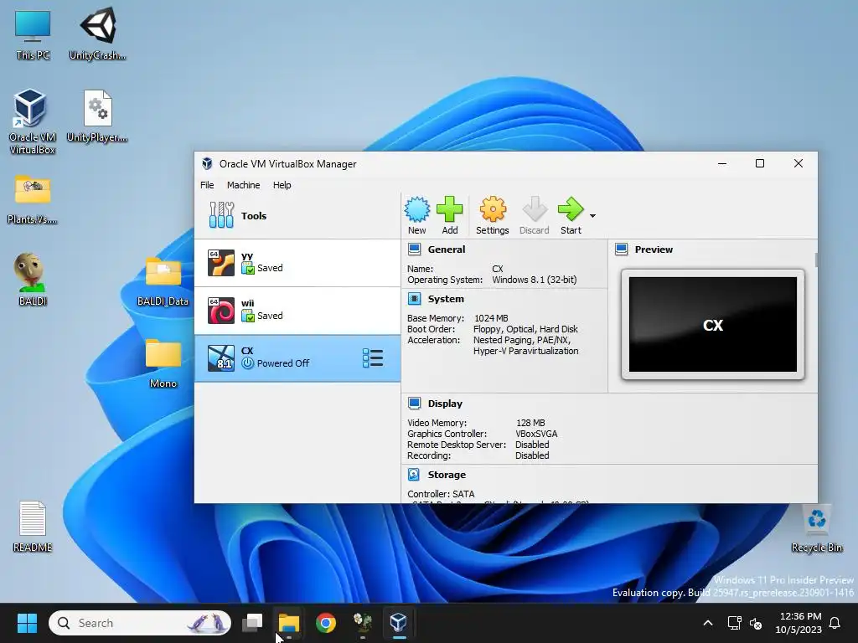This screenshot has height=643, width=858.
Task: Minimize the VirtualBox Manager window
Action: [x=722, y=163]
